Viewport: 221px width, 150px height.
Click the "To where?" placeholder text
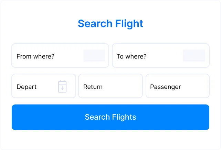131,56
